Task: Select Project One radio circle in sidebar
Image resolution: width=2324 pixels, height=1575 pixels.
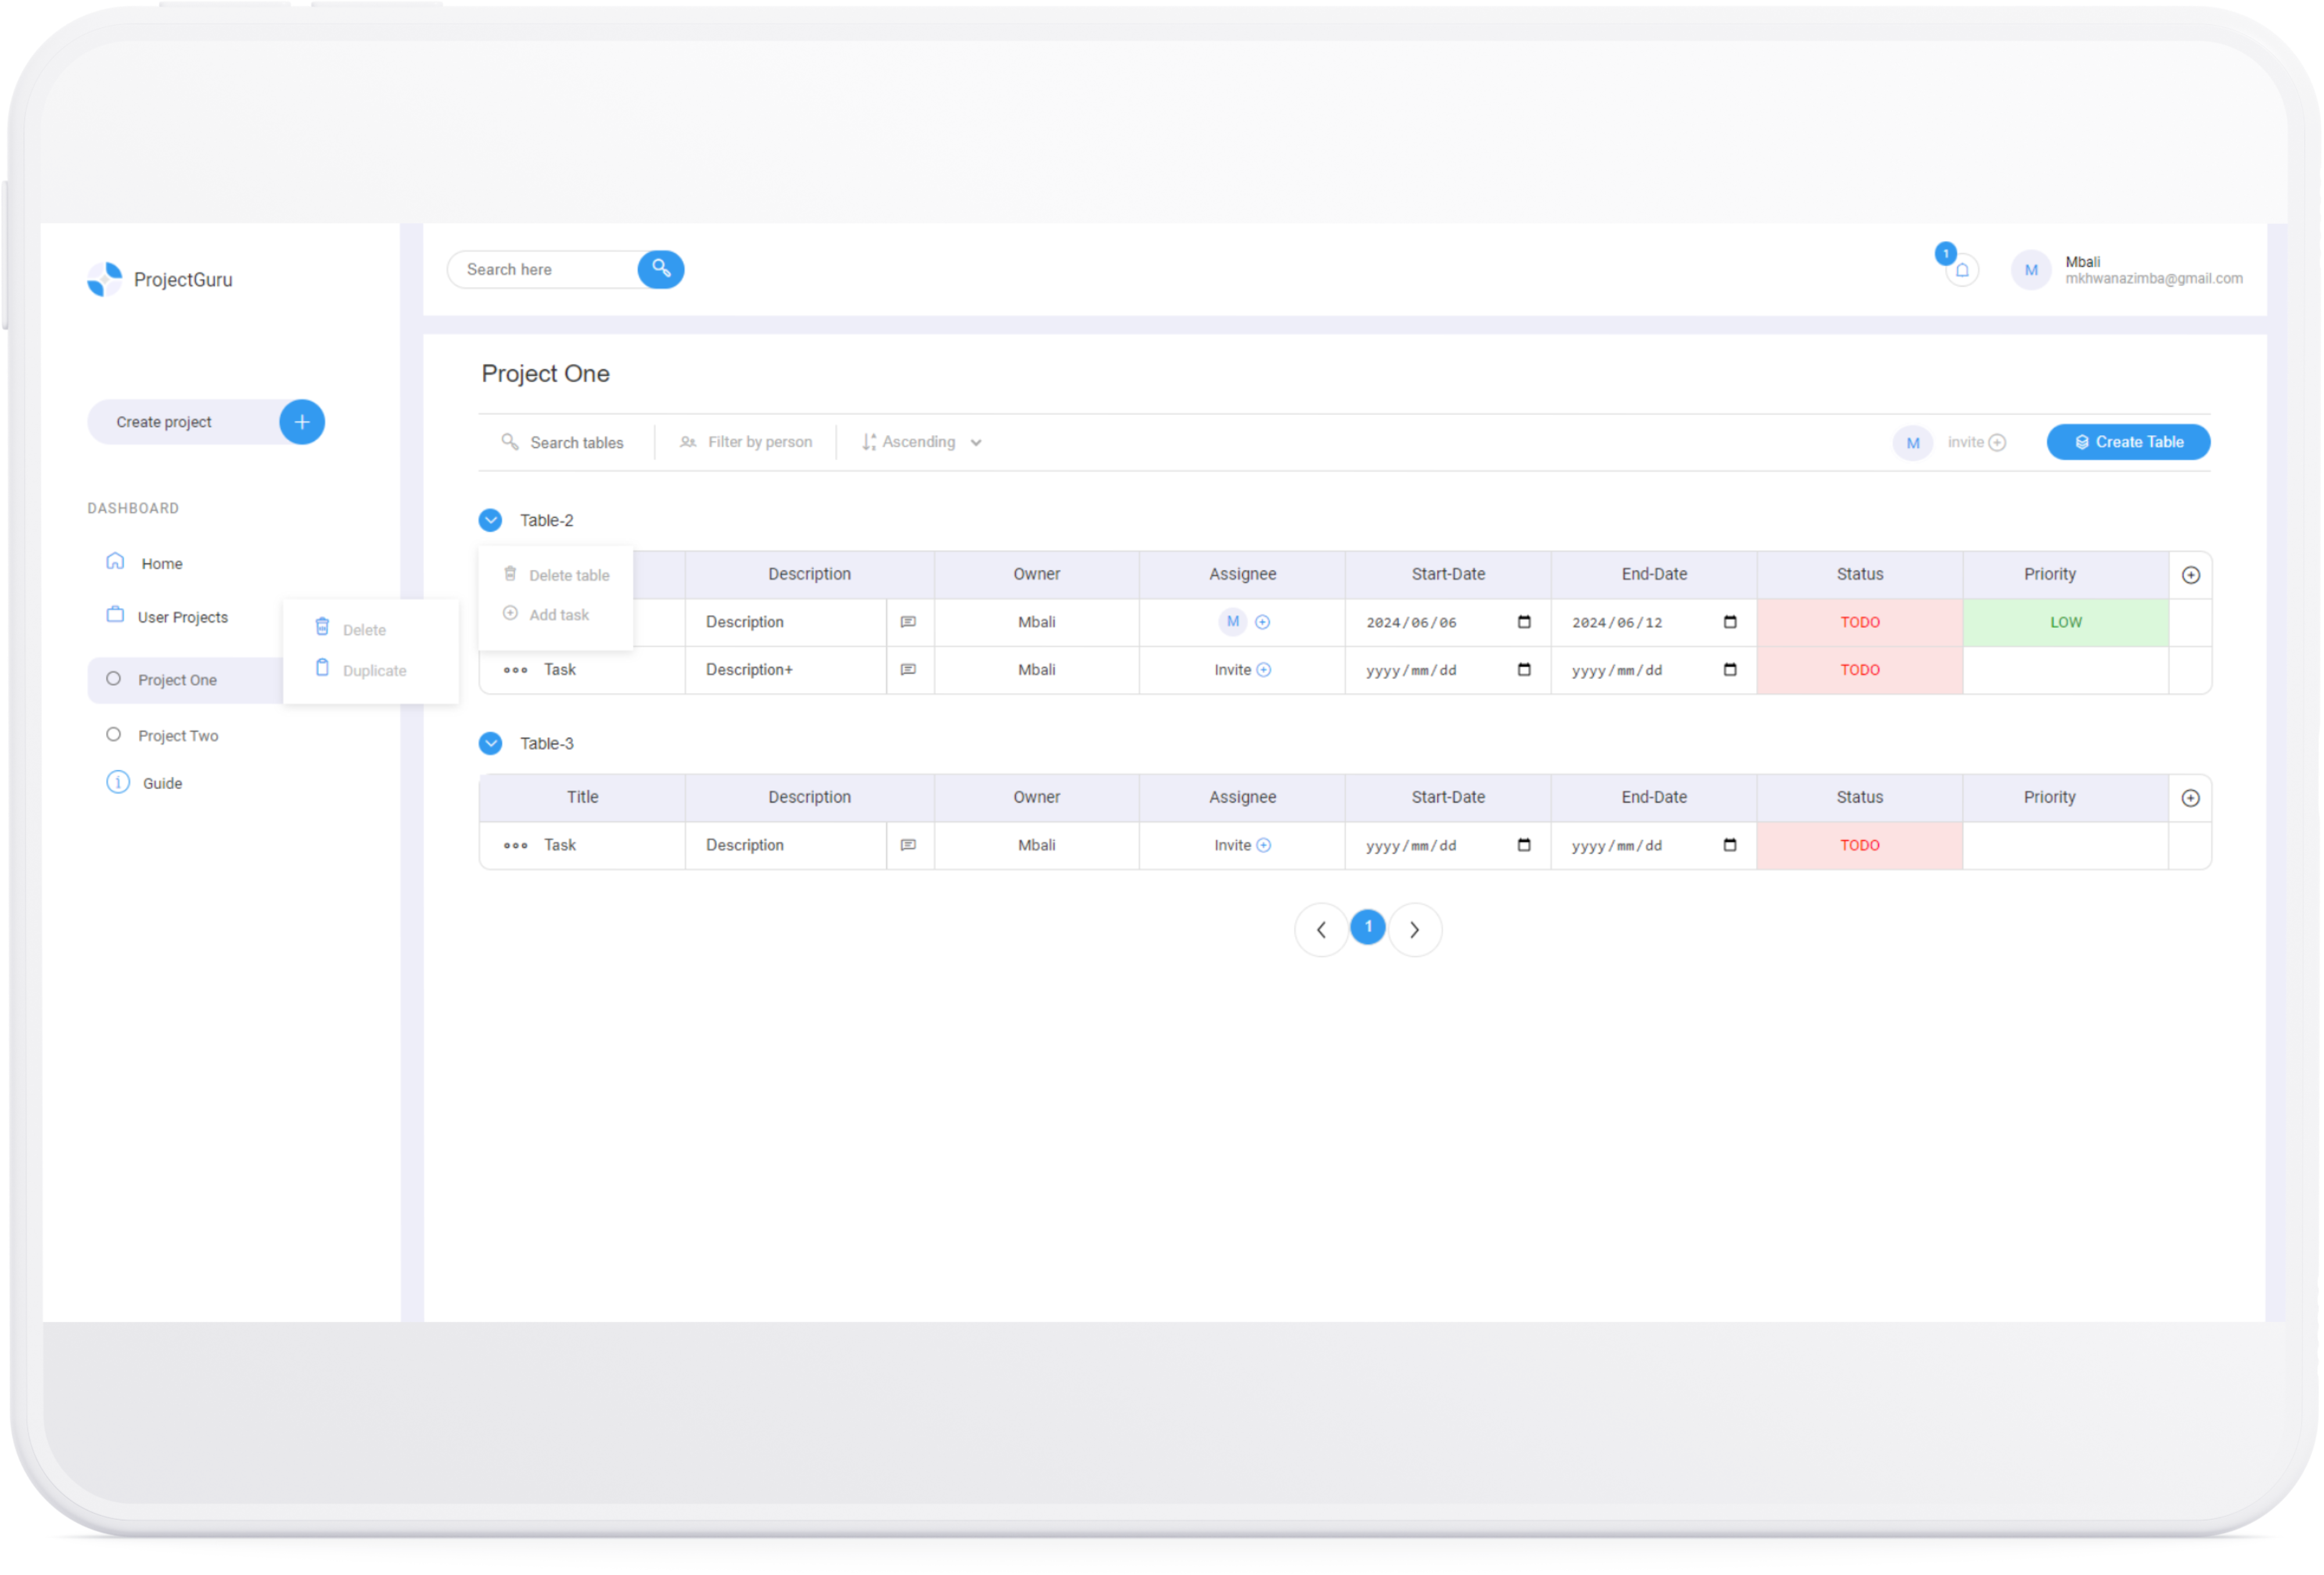Action: (114, 679)
